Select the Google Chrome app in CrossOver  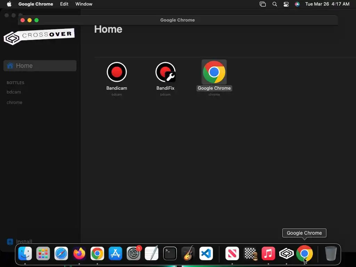(x=214, y=72)
